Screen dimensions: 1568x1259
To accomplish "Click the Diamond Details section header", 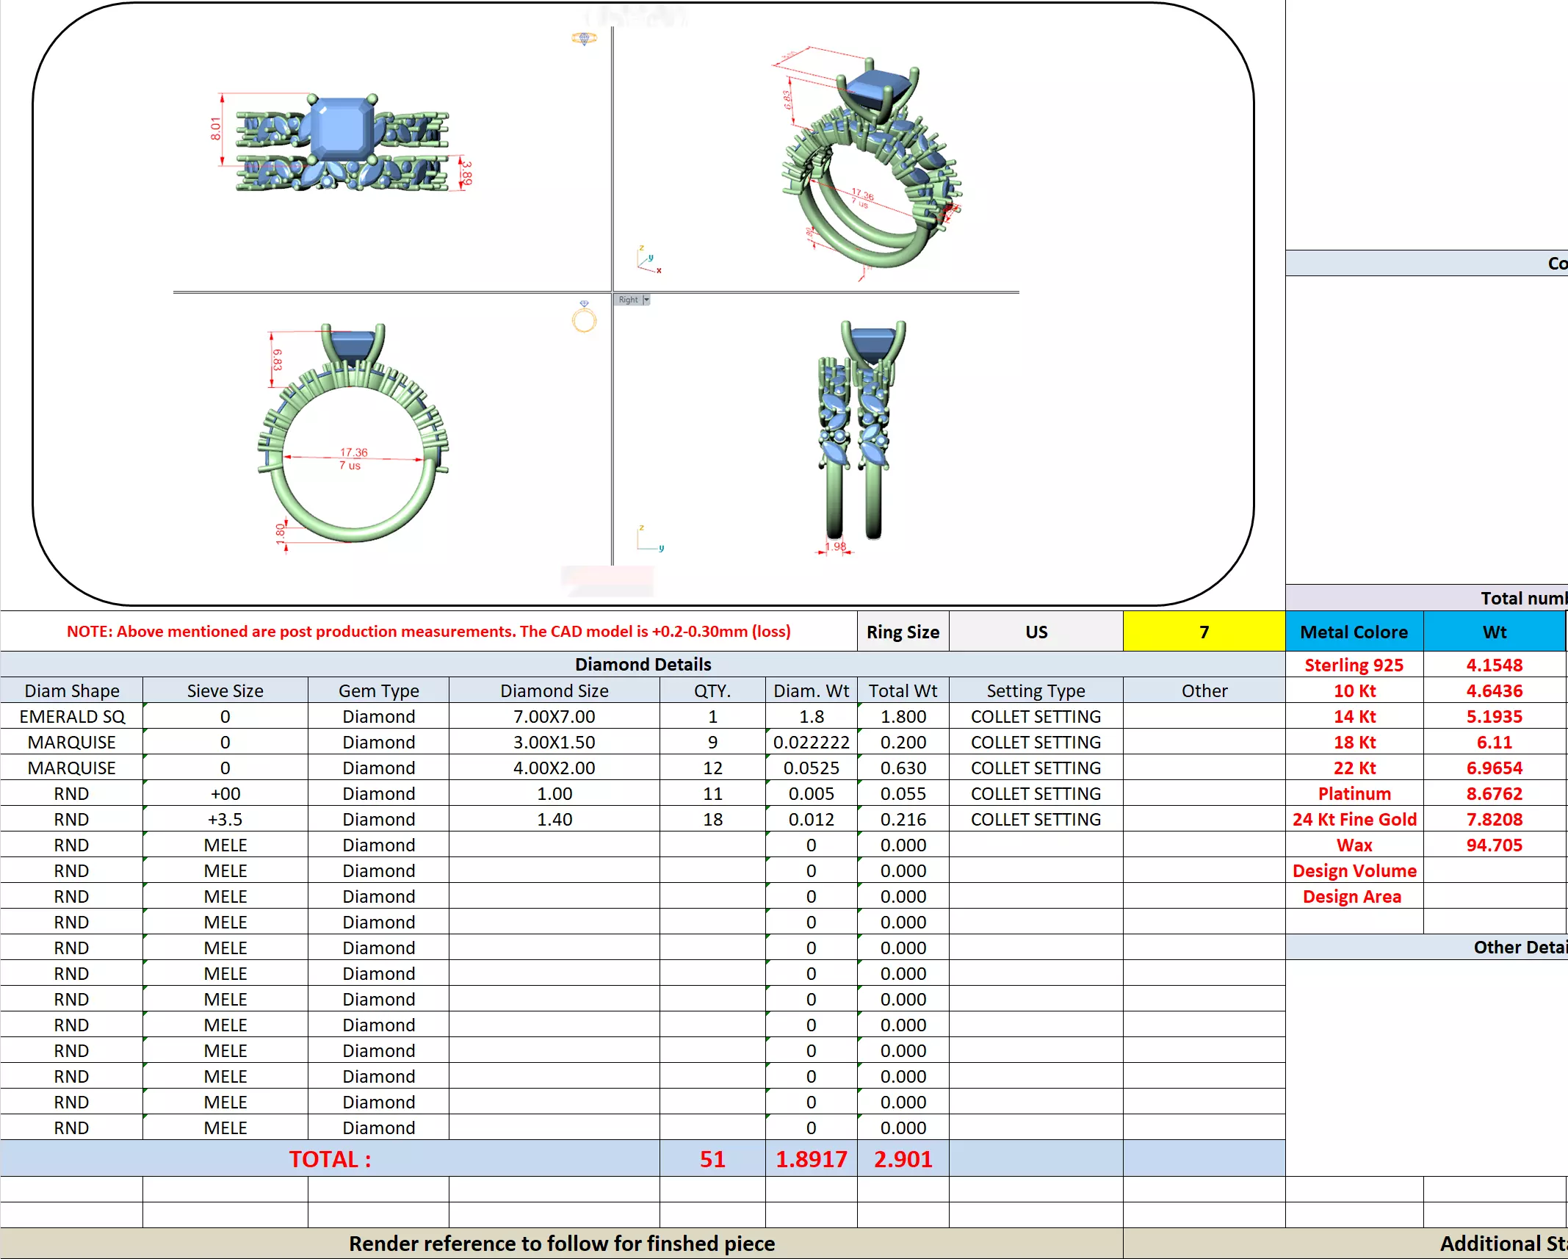I will click(643, 664).
